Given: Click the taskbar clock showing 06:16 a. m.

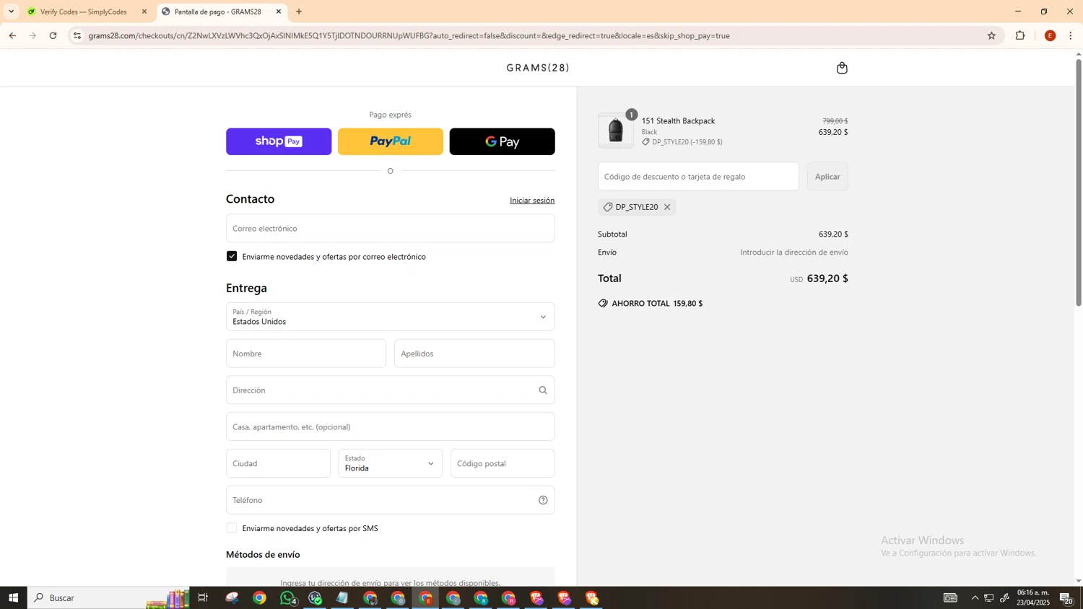Looking at the screenshot, I should 1033,597.
